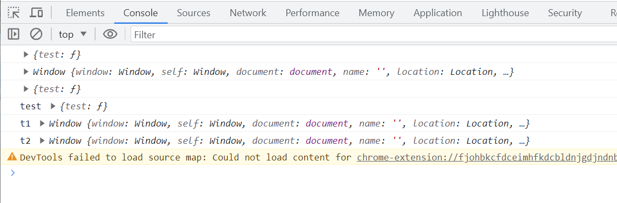617x203 pixels.
Task: Show the console sidebar panel
Action: pos(14,34)
